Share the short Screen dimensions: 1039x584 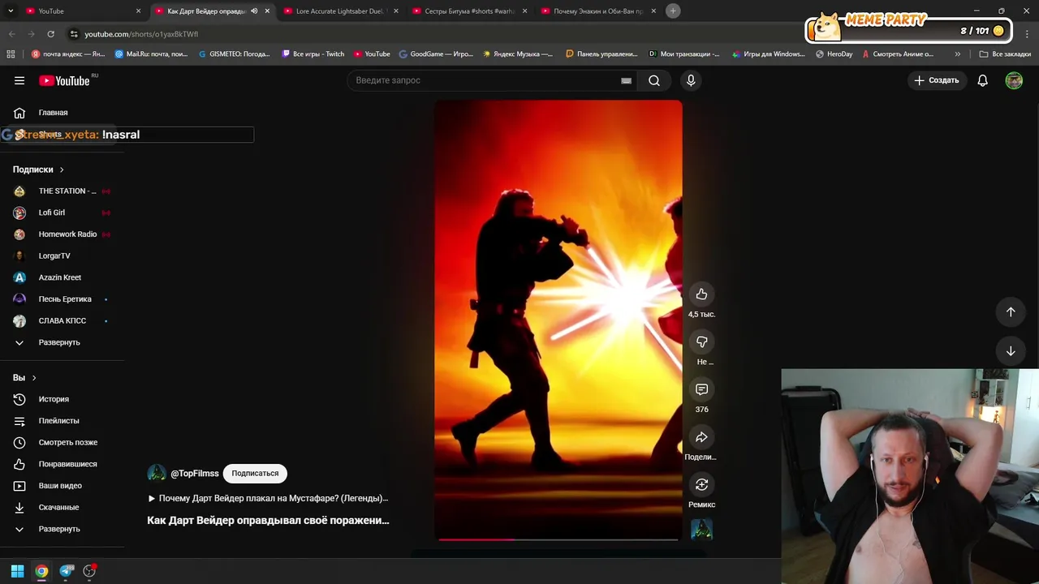point(701,437)
